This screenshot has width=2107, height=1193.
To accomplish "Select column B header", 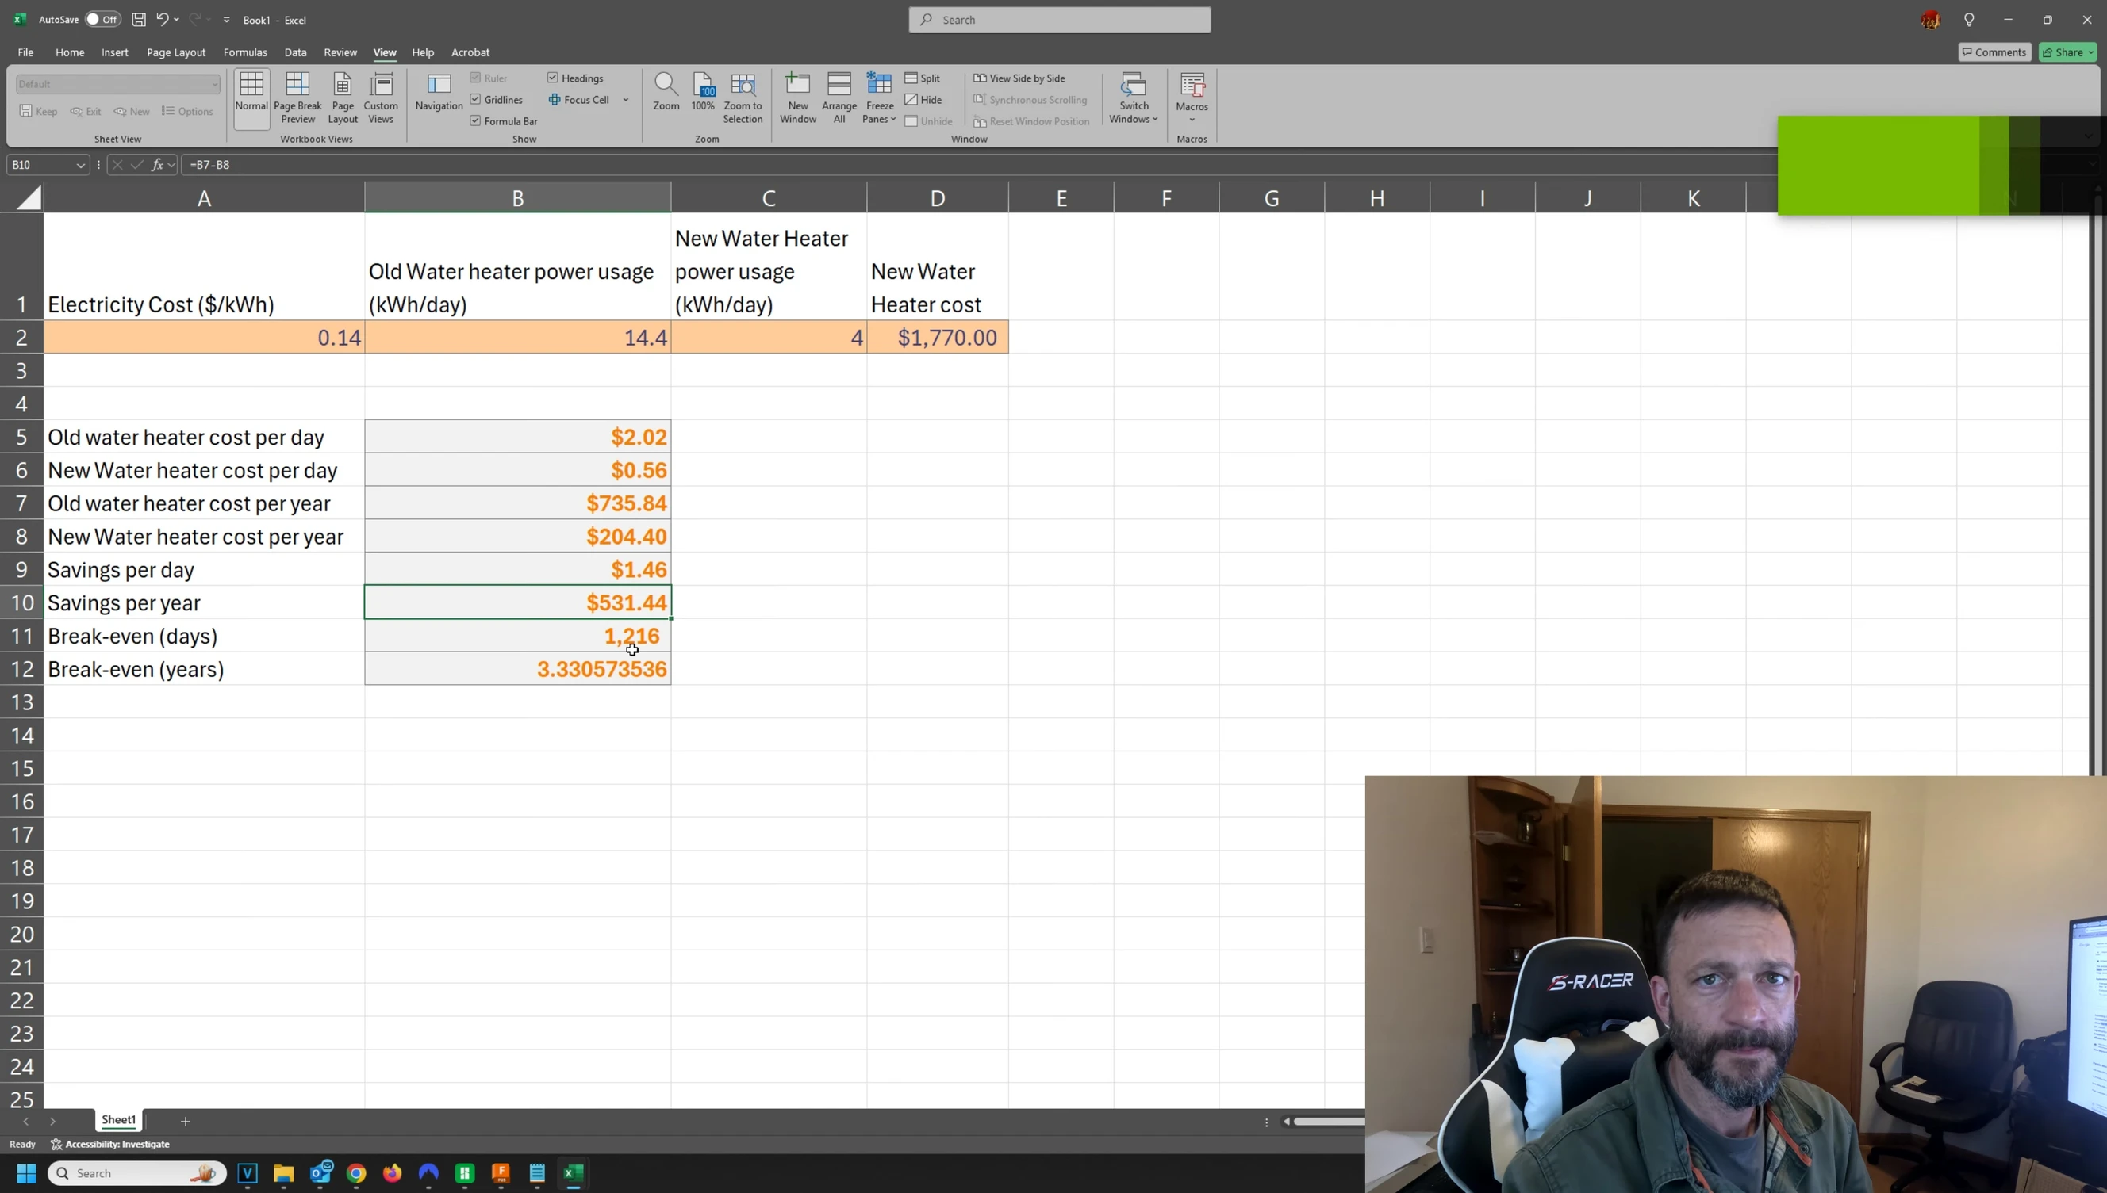I will [x=517, y=197].
